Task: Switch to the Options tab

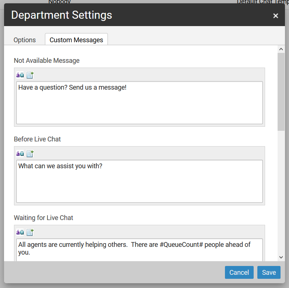Action: [25, 40]
